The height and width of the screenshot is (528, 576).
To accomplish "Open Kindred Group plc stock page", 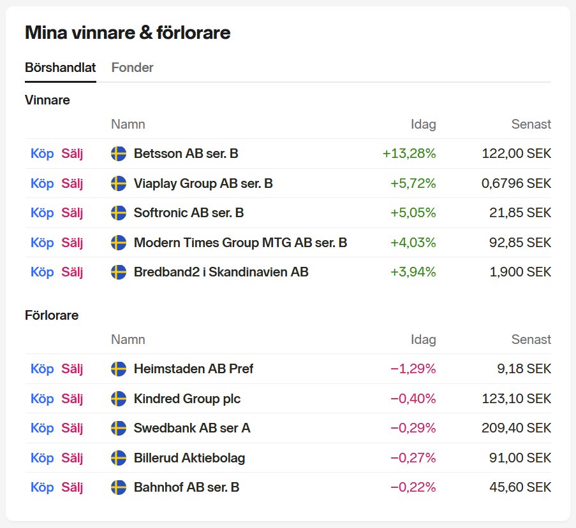I will coord(188,399).
